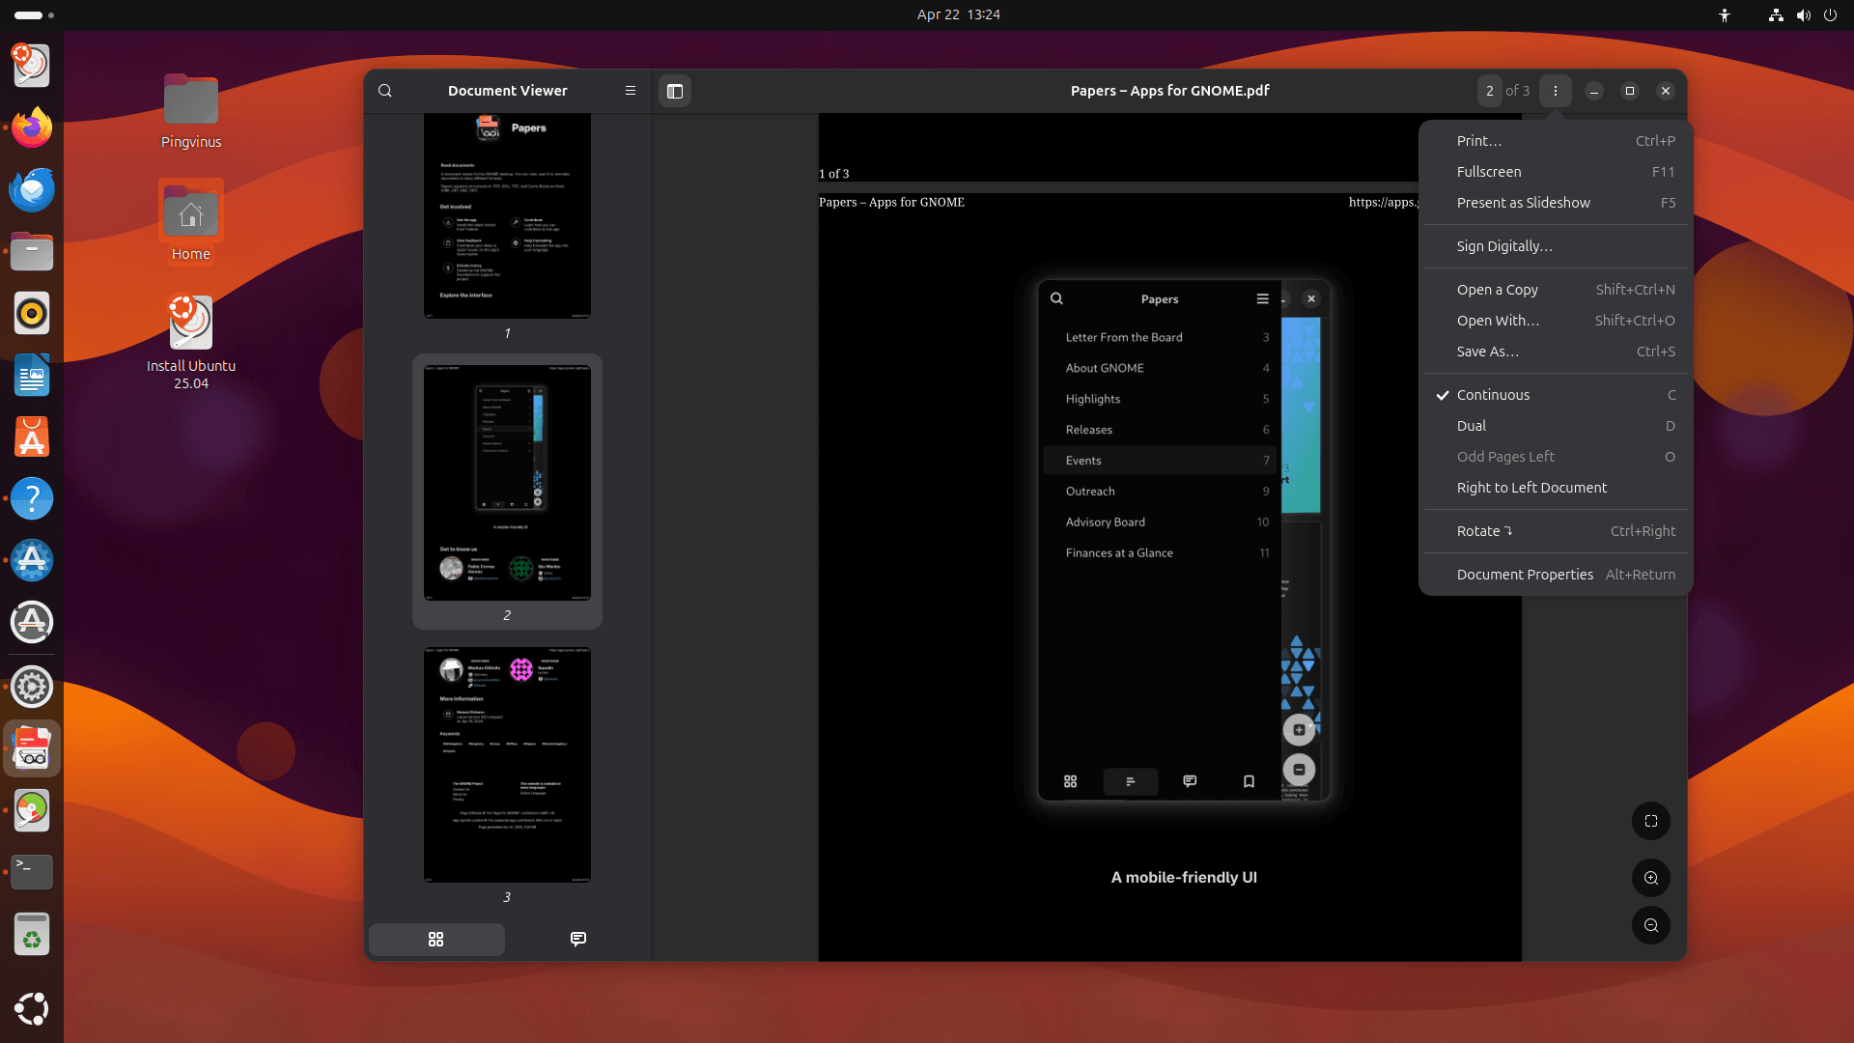
Task: Click the Firefox dock icon
Action: (x=32, y=127)
